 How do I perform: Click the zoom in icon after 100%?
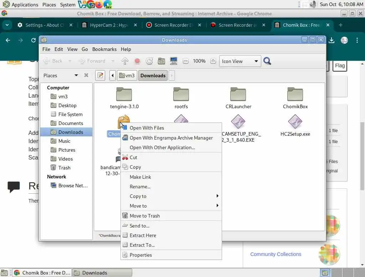click(x=213, y=61)
